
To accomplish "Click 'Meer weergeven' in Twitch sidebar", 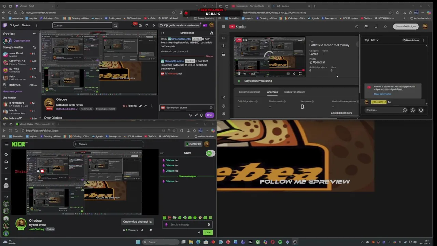I will 12,91.
